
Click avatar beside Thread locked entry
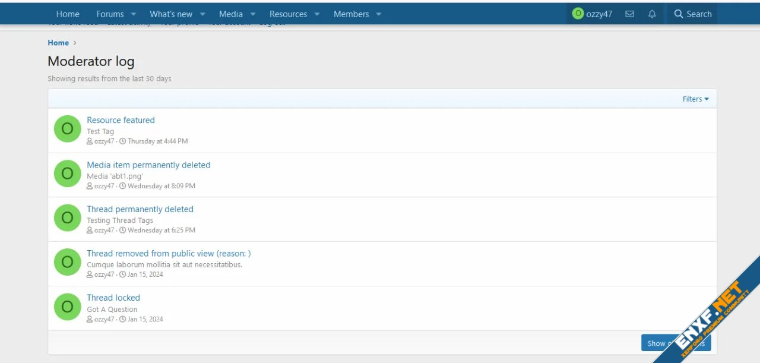coord(67,307)
